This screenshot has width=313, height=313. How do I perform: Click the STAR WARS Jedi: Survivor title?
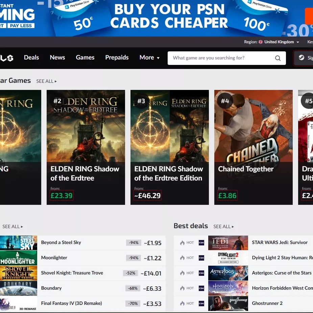[280, 243]
